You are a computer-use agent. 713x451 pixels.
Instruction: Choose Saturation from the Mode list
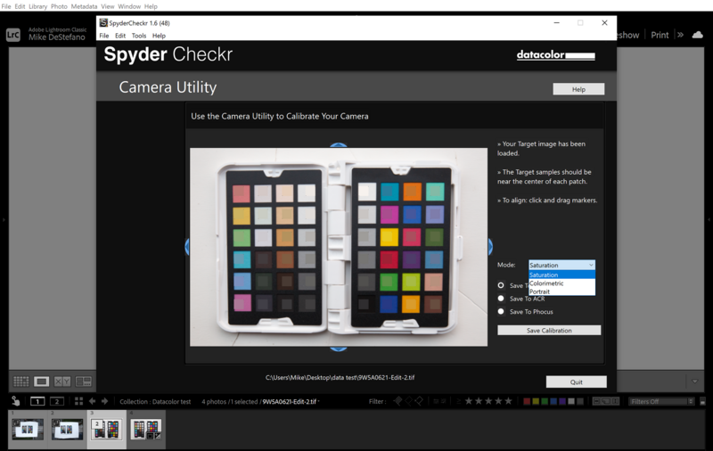coord(561,275)
